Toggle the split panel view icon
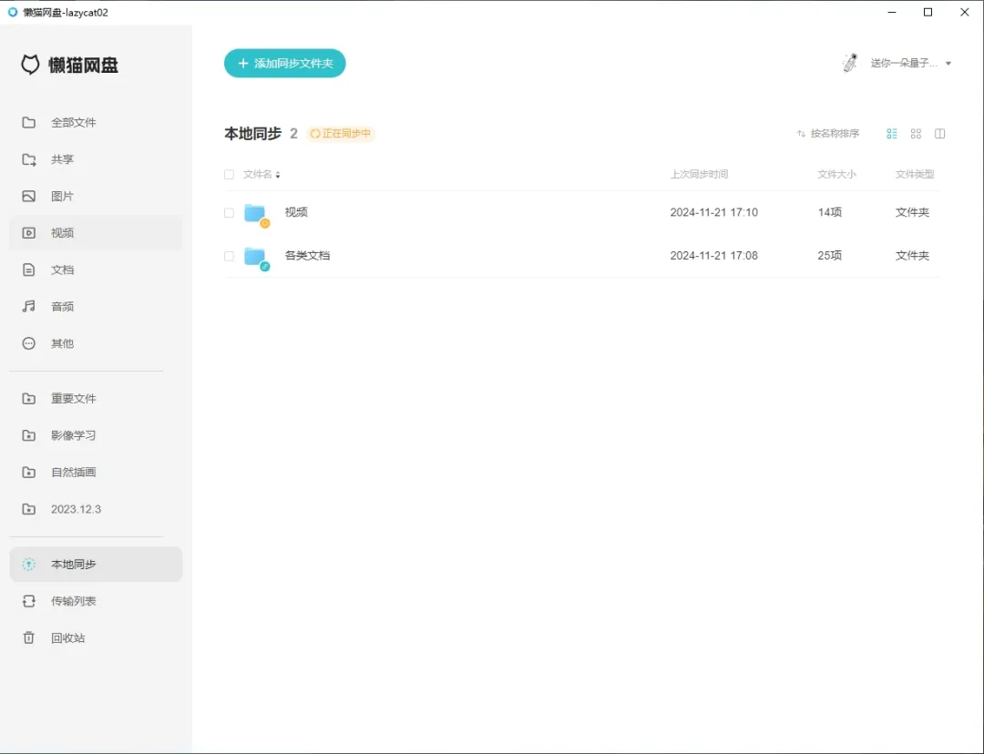This screenshot has height=754, width=984. tap(939, 134)
